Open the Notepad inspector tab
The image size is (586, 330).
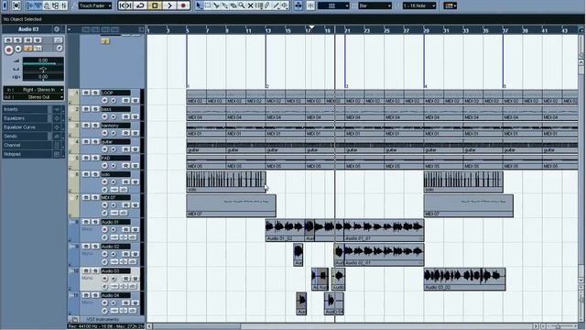26,154
